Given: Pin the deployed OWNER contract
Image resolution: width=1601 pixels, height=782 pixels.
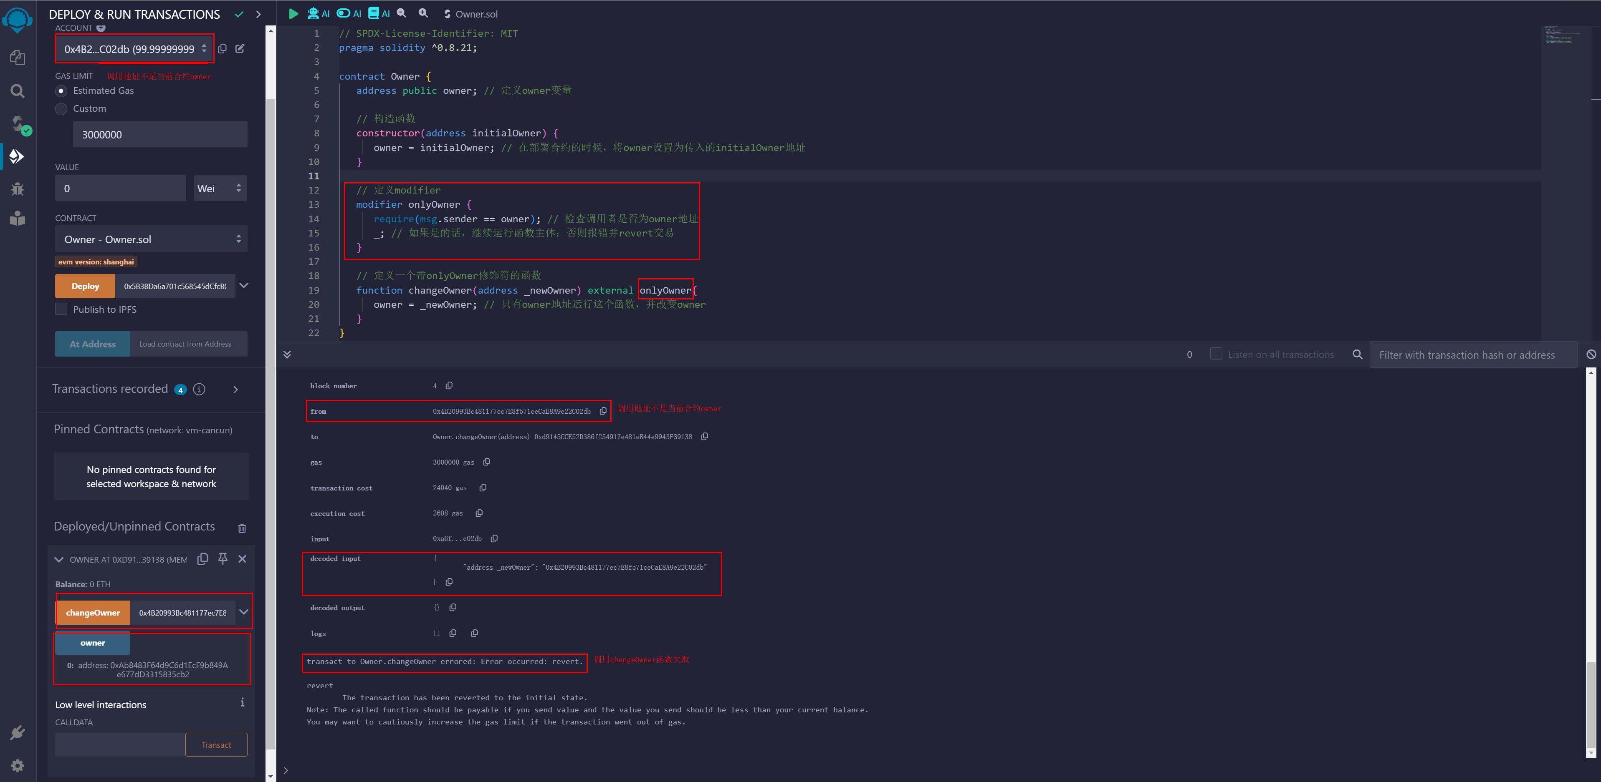Looking at the screenshot, I should pos(223,559).
